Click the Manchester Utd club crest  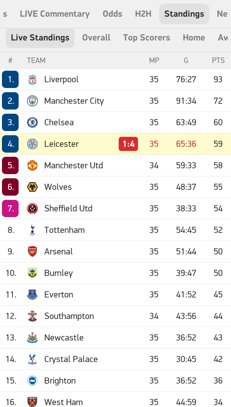32,165
